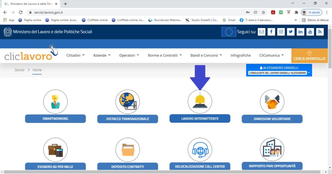The width and height of the screenshot is (332, 174).
Task: Click the Deposito Contratti folder icon
Action: tap(127, 150)
